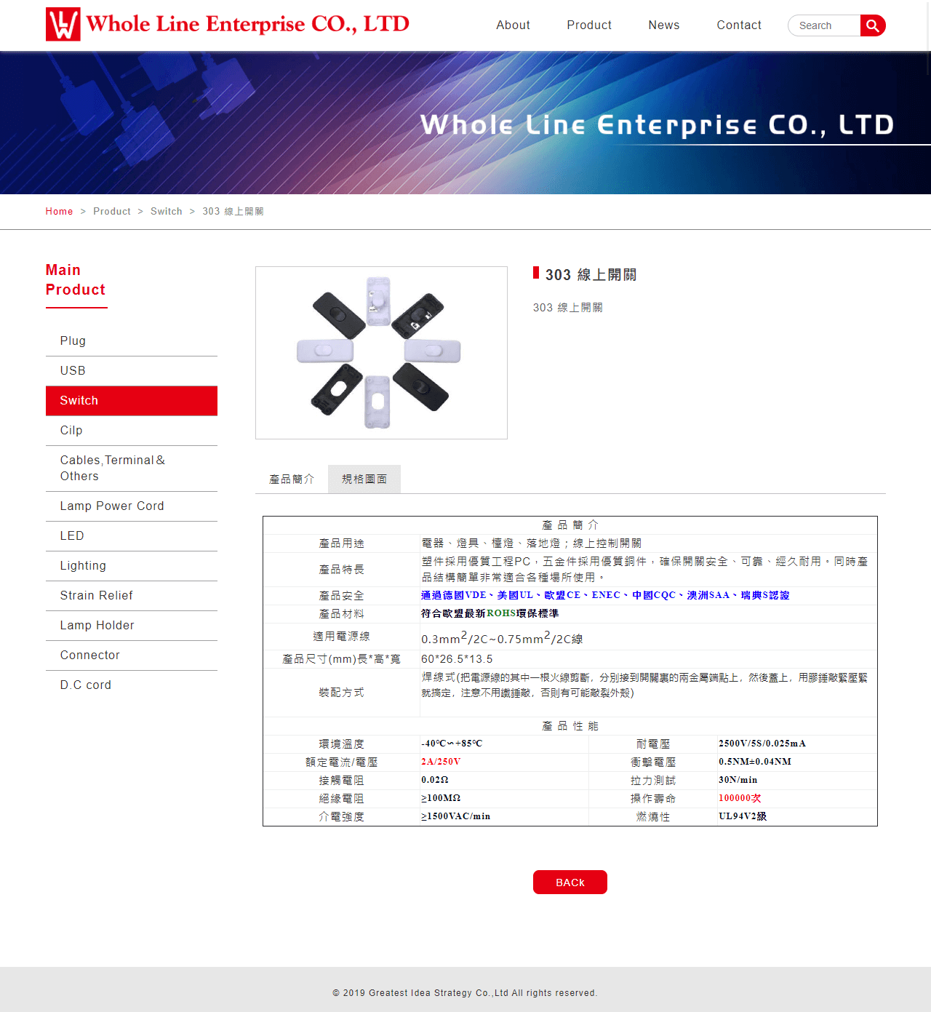Open Cables, Terminal & Others category

click(132, 469)
